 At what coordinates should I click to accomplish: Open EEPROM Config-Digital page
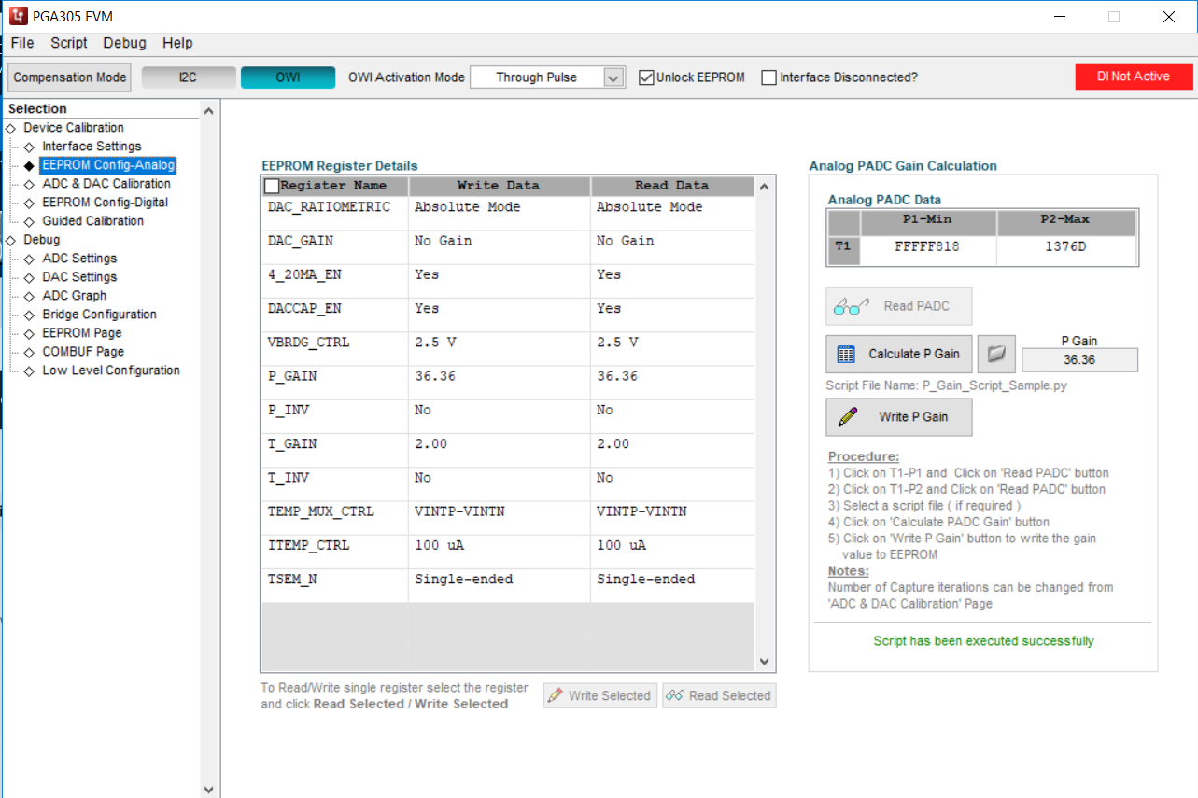click(x=106, y=203)
